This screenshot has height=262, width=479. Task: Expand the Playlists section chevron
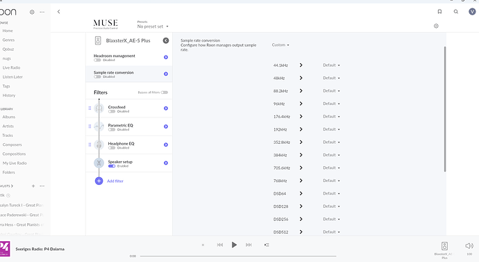point(12,186)
